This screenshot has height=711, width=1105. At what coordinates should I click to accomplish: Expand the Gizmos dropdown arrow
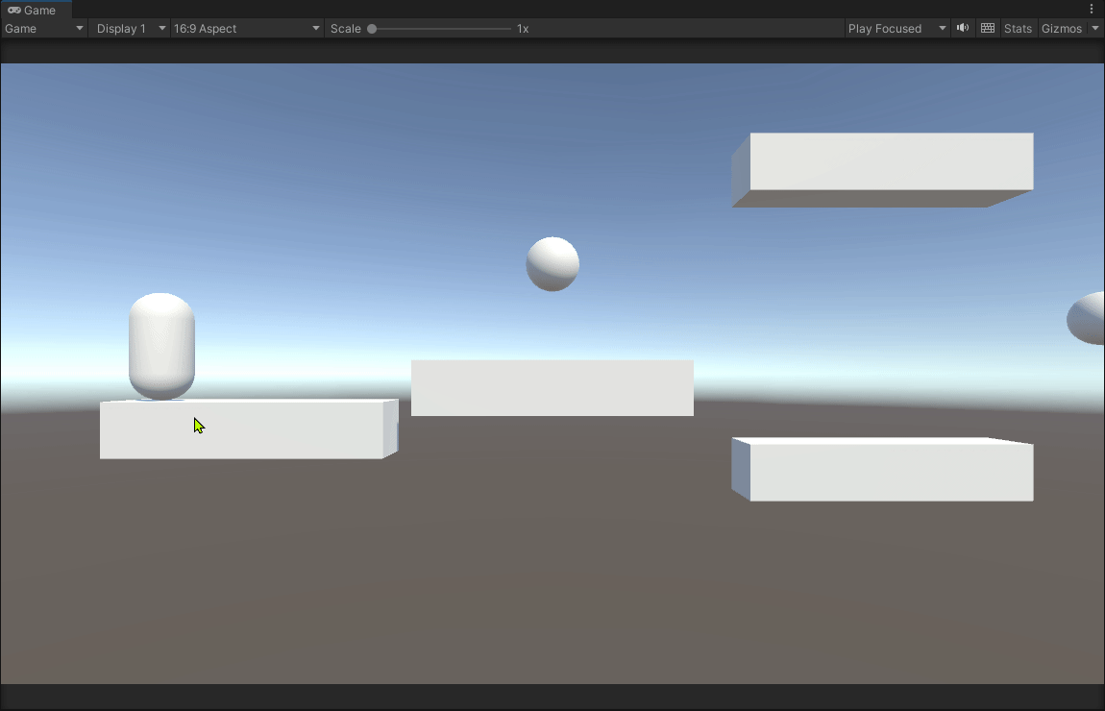tap(1095, 28)
